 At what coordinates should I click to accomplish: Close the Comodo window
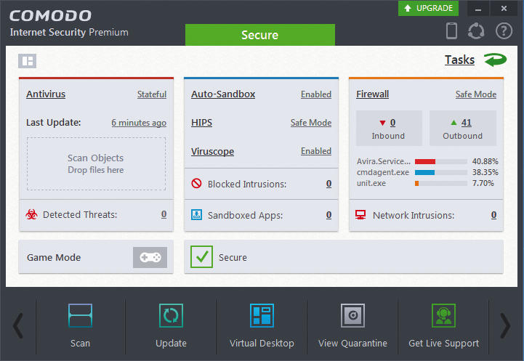[x=504, y=8]
